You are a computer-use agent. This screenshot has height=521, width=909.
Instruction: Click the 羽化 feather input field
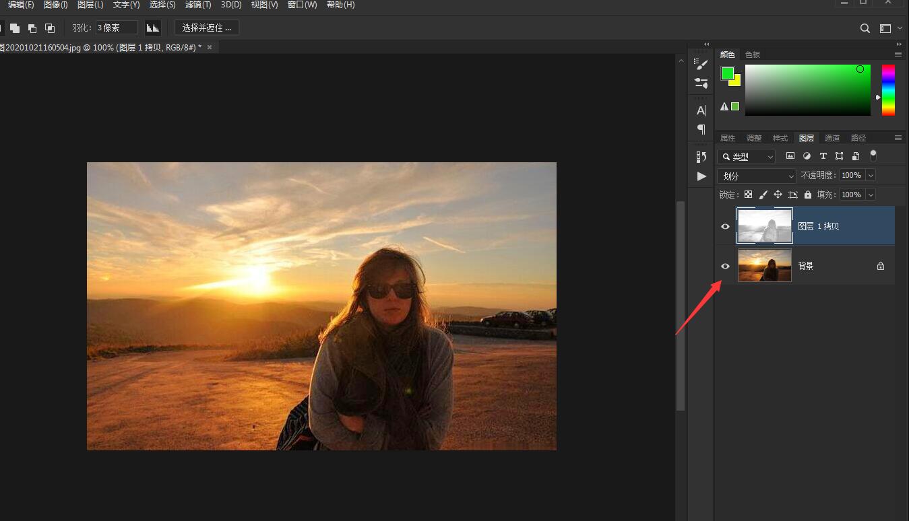[117, 28]
